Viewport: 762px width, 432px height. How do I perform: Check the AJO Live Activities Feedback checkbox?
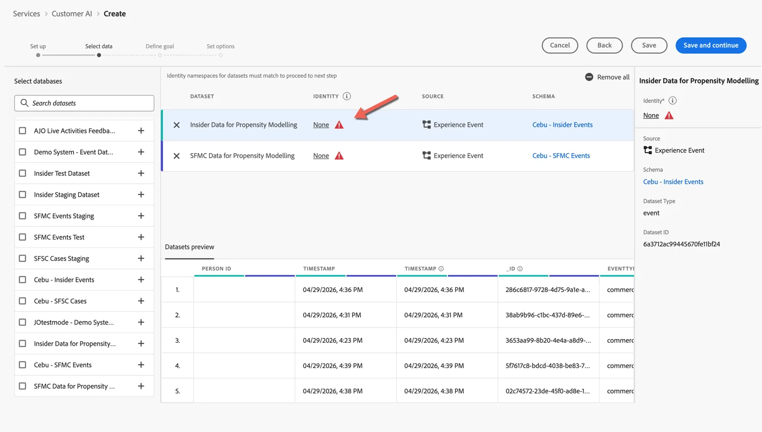22,131
